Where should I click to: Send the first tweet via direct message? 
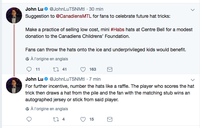pos(110,69)
